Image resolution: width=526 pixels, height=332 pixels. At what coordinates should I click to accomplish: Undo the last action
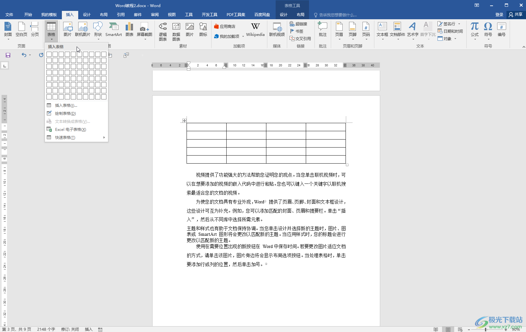pyautogui.click(x=24, y=55)
